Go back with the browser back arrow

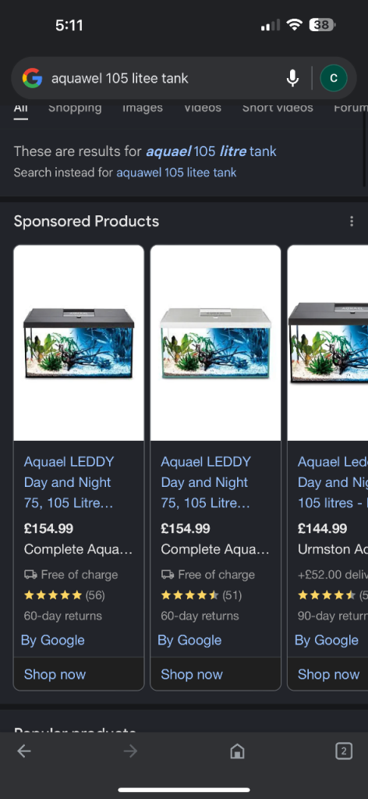tap(24, 751)
